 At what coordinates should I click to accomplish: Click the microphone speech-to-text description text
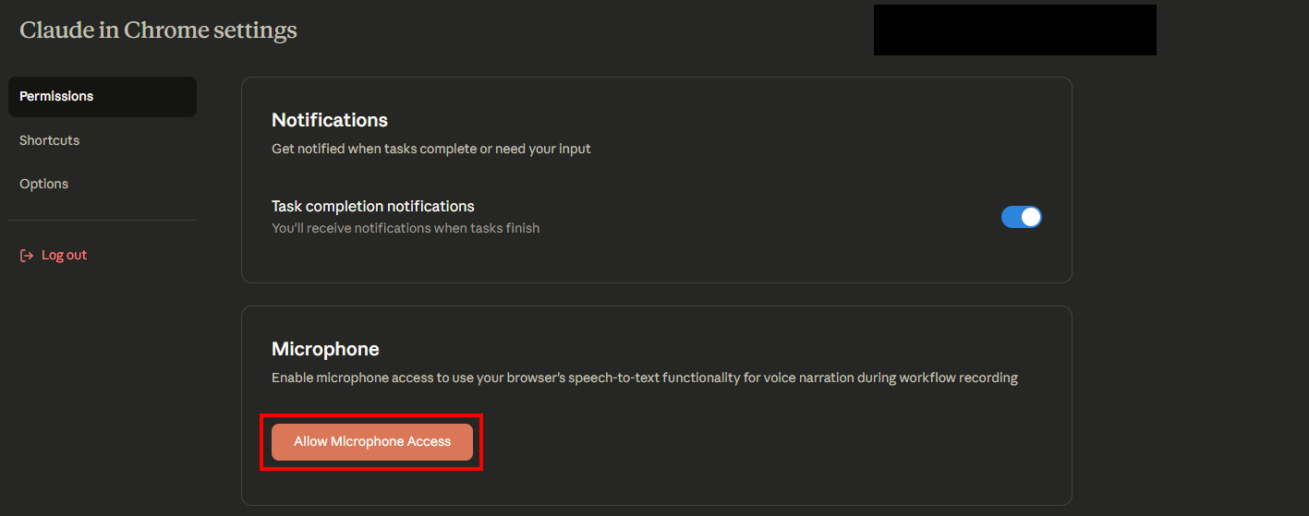coord(645,378)
